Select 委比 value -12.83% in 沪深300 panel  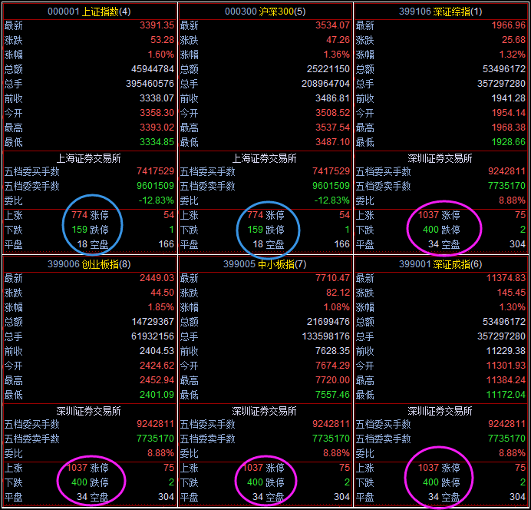pos(332,200)
